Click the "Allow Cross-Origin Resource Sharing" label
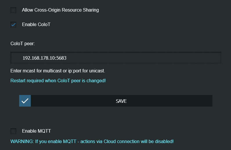231x150 pixels. (x=60, y=10)
